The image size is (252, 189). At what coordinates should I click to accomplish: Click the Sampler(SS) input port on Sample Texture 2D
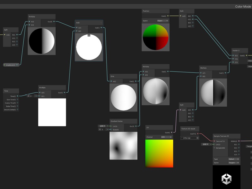(215, 148)
